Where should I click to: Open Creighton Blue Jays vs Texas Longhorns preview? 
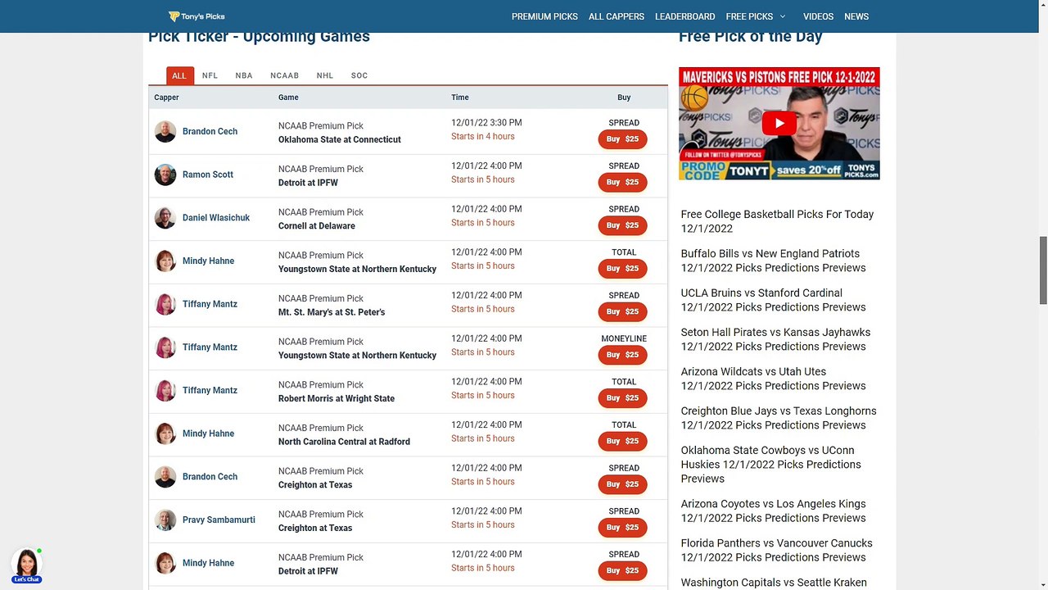click(779, 418)
